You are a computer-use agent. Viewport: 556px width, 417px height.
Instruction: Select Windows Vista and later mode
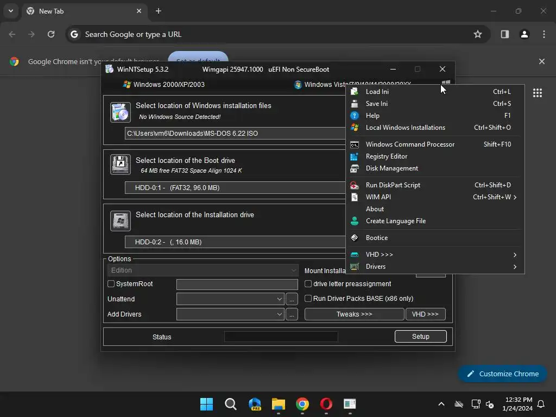point(352,84)
